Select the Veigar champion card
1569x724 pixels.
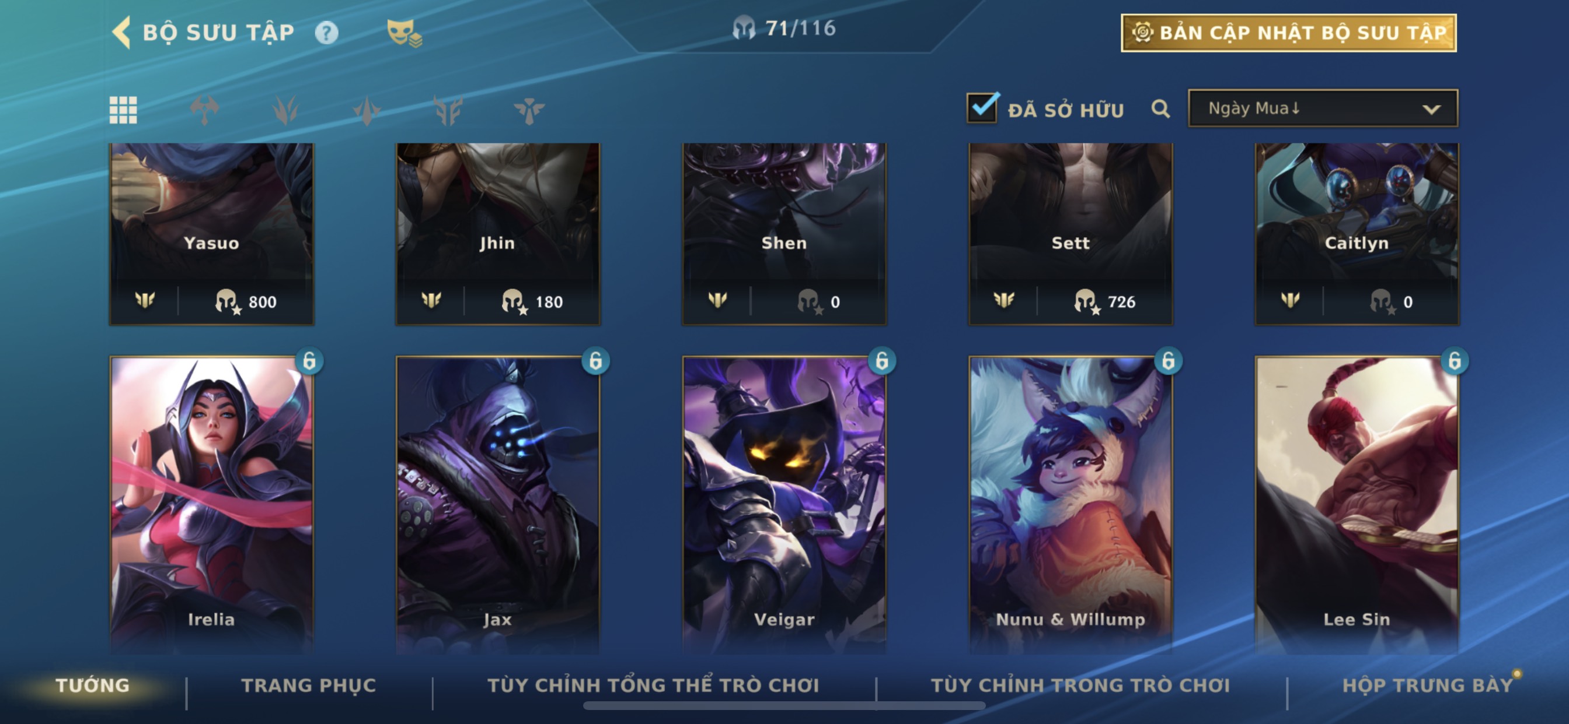point(784,505)
